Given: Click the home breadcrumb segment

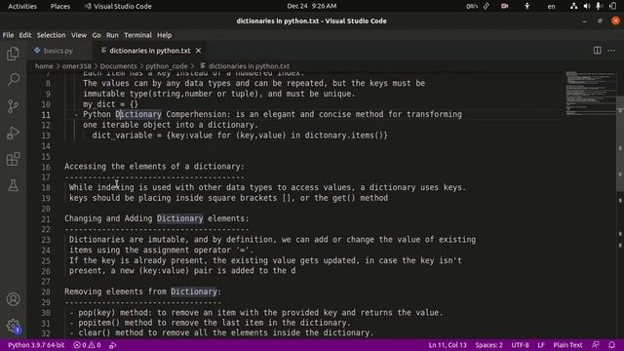Looking at the screenshot, I should tap(44, 66).
